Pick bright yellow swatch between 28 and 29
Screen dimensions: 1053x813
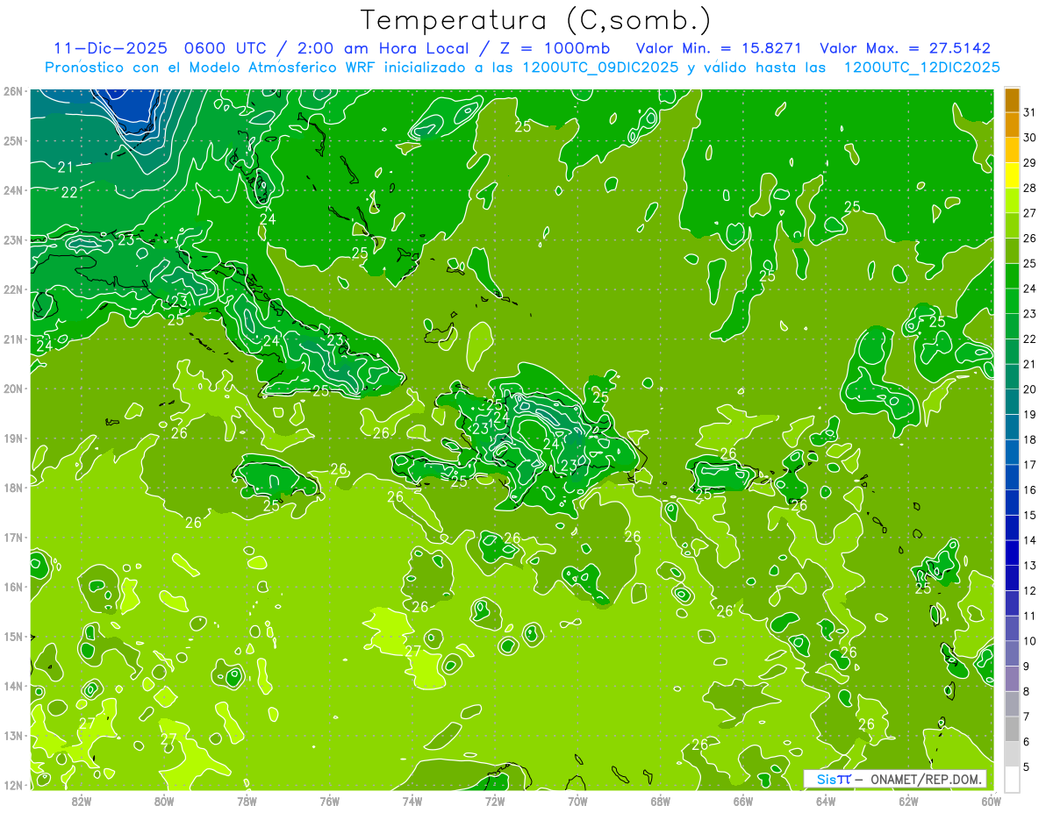(1013, 175)
